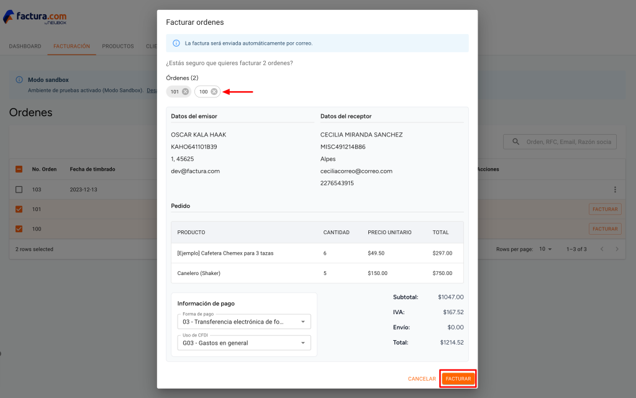
Task: Click receptor RFC MISC491214B86
Action: tap(343, 147)
